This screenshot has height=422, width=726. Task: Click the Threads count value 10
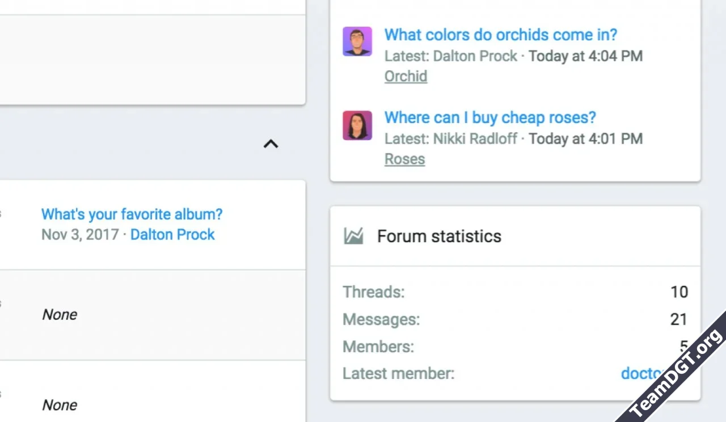tap(679, 292)
